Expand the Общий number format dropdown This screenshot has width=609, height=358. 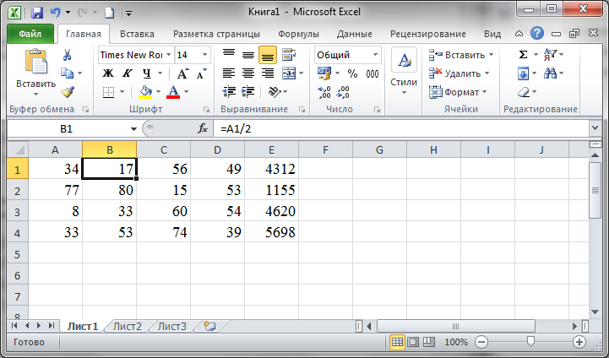click(x=375, y=55)
